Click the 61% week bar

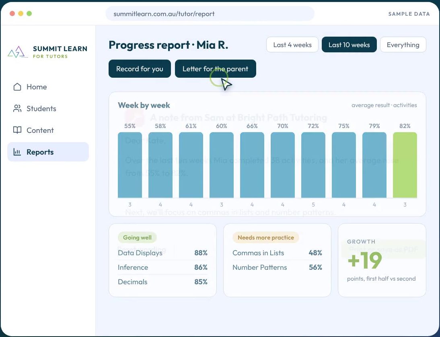point(191,165)
